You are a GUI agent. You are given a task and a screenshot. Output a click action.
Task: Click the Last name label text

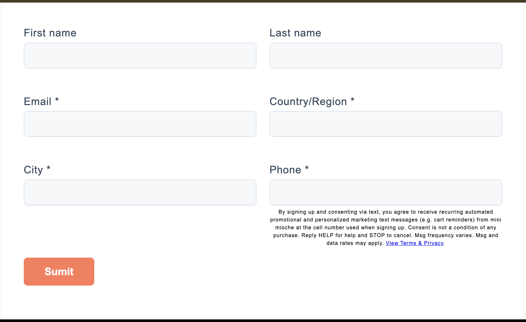point(295,33)
